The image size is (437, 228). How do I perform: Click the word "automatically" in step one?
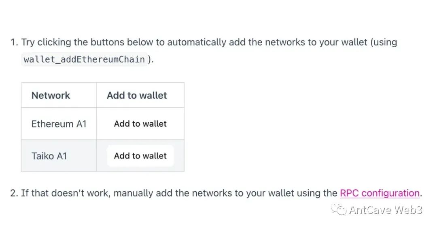pyautogui.click(x=197, y=42)
